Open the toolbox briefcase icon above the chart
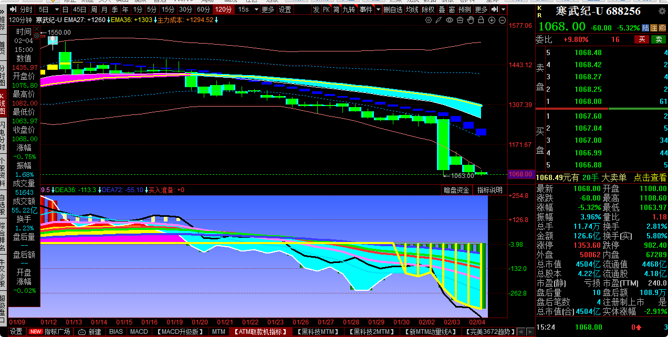This screenshot has height=337, width=668. point(460,20)
